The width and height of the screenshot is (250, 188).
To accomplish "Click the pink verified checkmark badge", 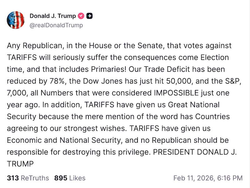I will pyautogui.click(x=82, y=16).
